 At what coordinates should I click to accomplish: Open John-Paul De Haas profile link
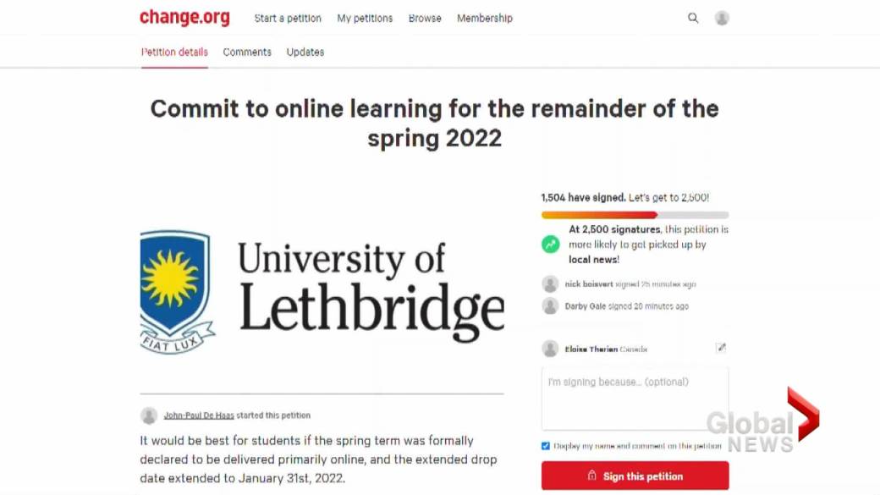tap(199, 415)
